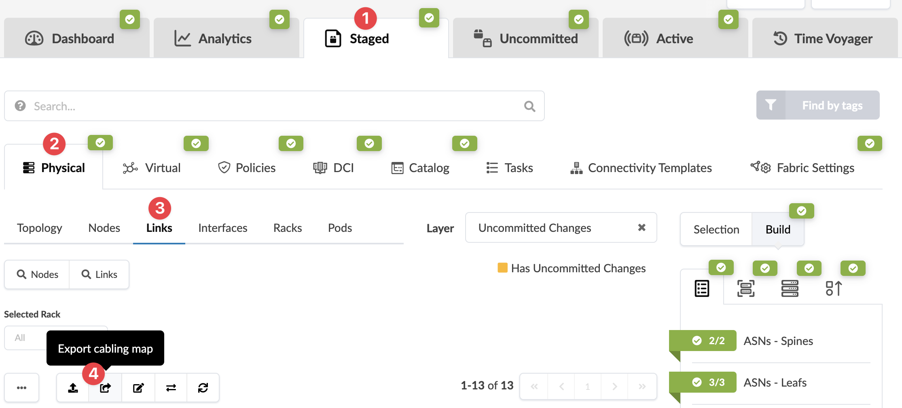Click the swap arrows toolbar icon
The image size is (902, 408).
tap(171, 388)
